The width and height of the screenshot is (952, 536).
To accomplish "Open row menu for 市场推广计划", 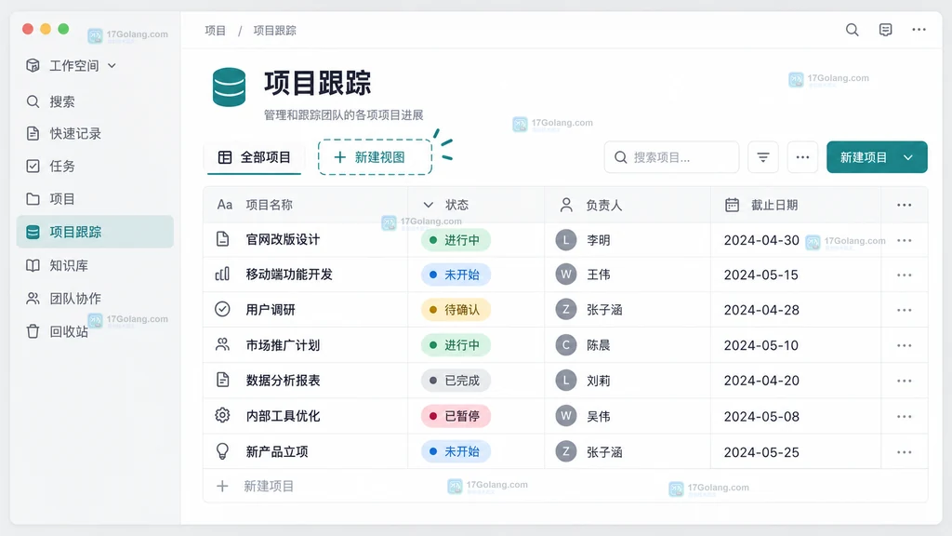I will pos(904,345).
